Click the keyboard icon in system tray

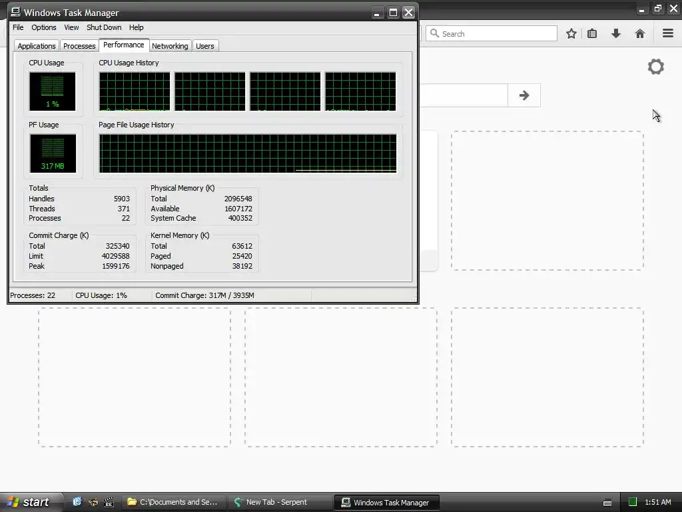coord(607,503)
